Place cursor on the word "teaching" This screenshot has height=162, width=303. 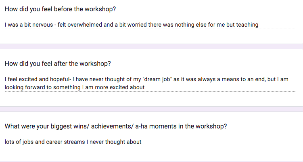coord(246,25)
